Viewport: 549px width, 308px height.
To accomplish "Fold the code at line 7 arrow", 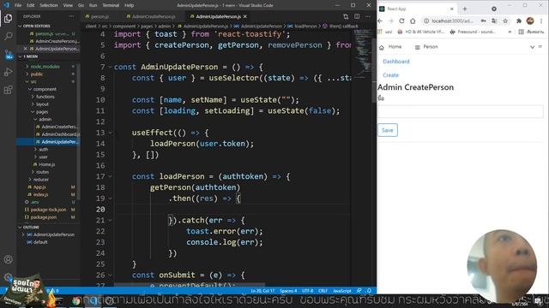I will 110,67.
